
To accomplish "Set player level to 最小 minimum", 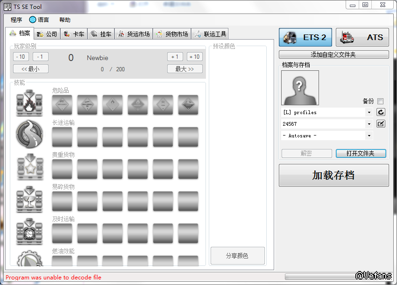I will [31, 69].
